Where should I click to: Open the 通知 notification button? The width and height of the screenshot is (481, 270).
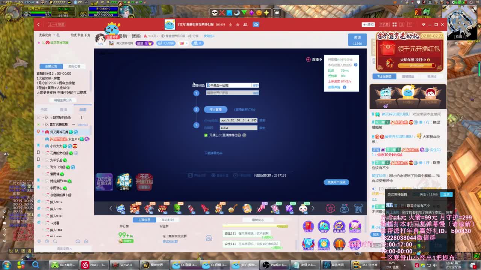368,24
